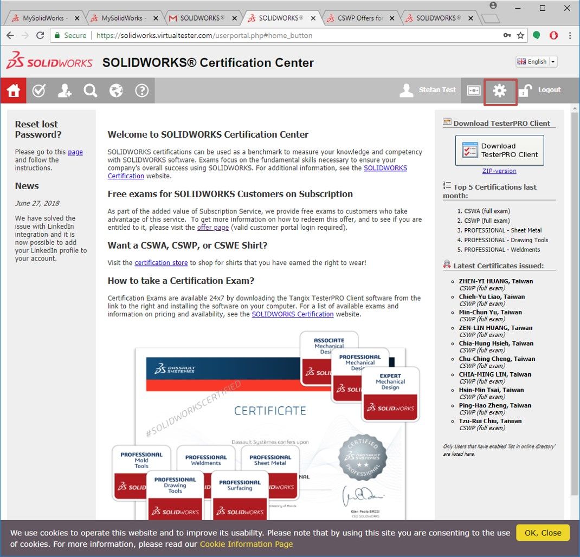580x557 pixels.
Task: Open the help question mark icon
Action: coord(142,90)
